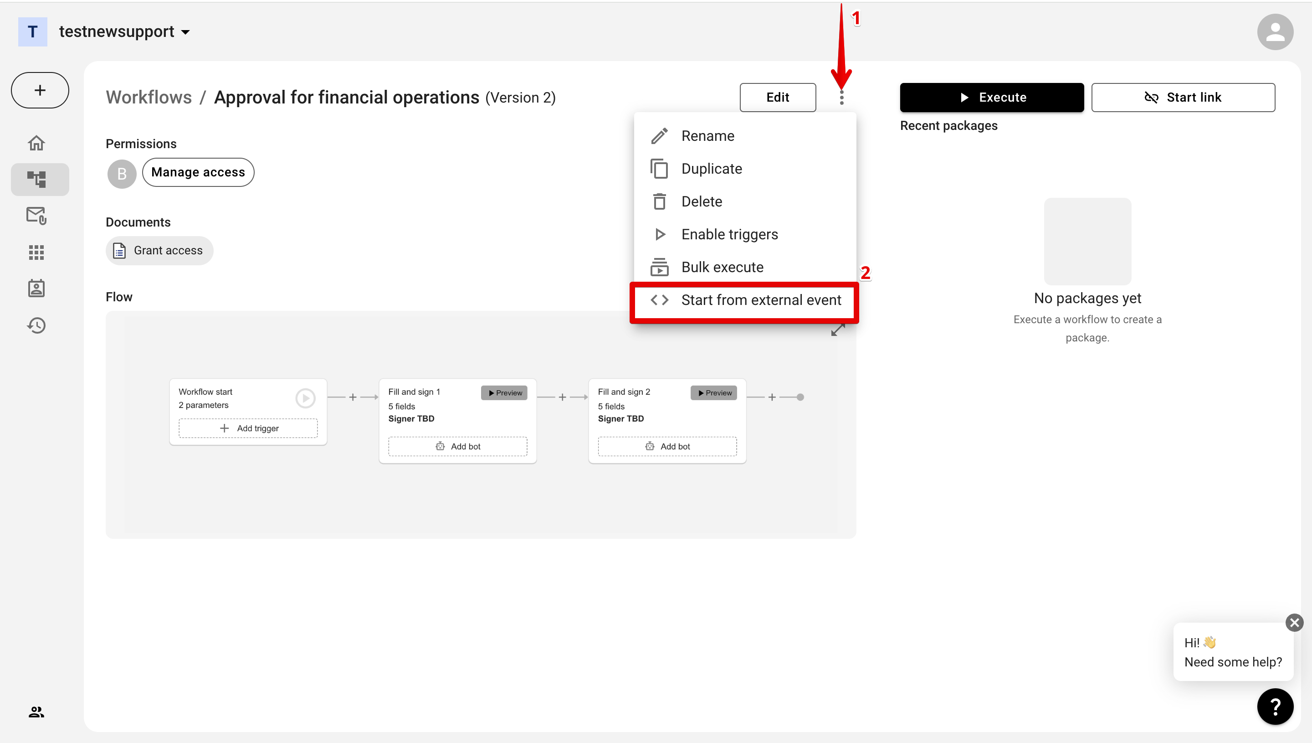Select Bulk execute menu entry
This screenshot has width=1312, height=743.
pyautogui.click(x=744, y=267)
